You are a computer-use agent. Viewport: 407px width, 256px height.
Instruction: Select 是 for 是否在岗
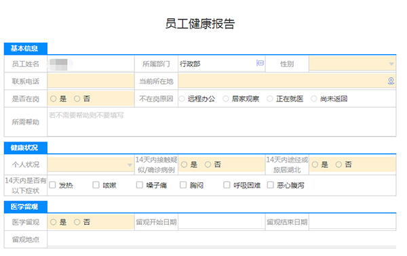(x=53, y=99)
